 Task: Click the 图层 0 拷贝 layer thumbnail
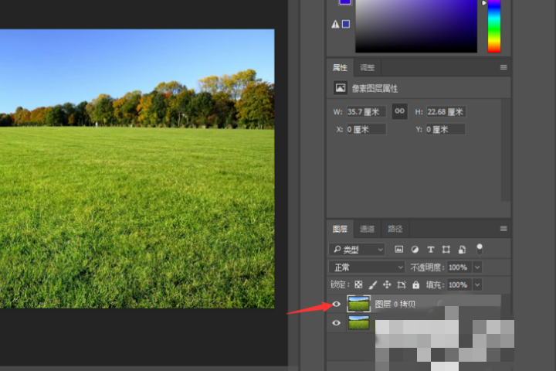(x=358, y=304)
